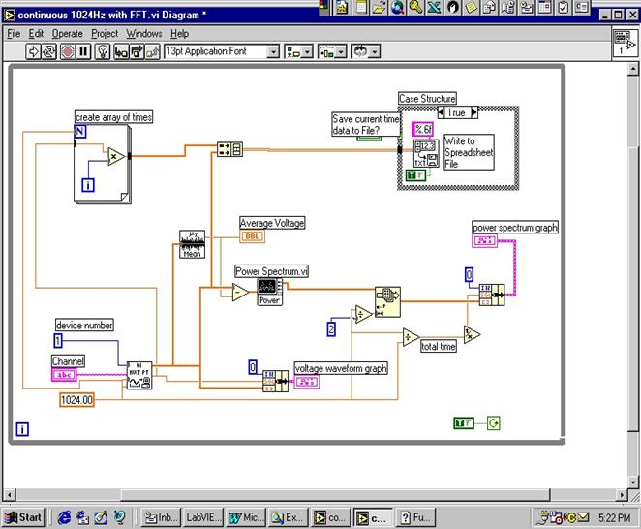Toggle the boolean constant in Case Structure
Viewport: 641px width, 529px height.
(x=414, y=175)
